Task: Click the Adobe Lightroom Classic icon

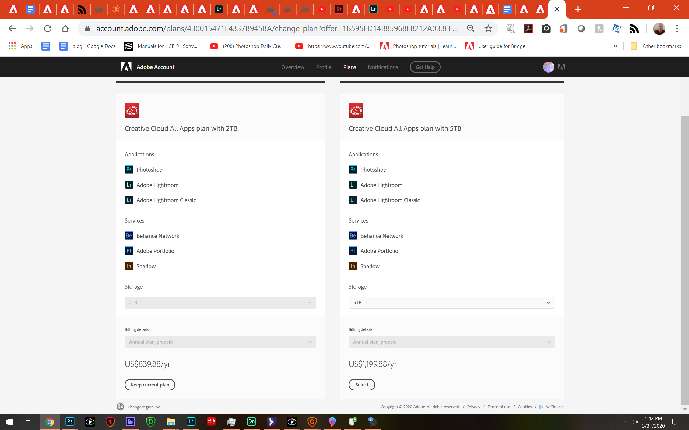Action: coord(129,200)
